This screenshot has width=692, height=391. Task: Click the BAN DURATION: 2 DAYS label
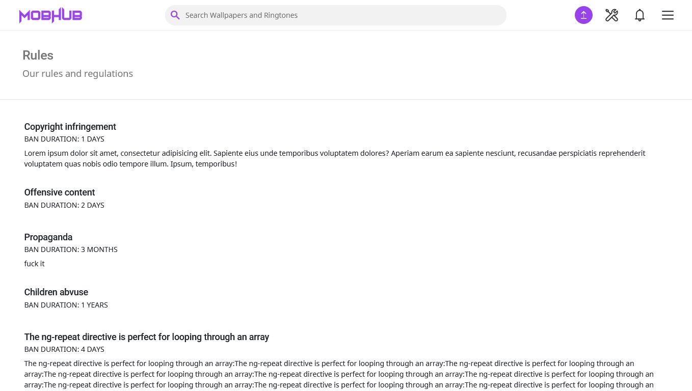point(64,205)
